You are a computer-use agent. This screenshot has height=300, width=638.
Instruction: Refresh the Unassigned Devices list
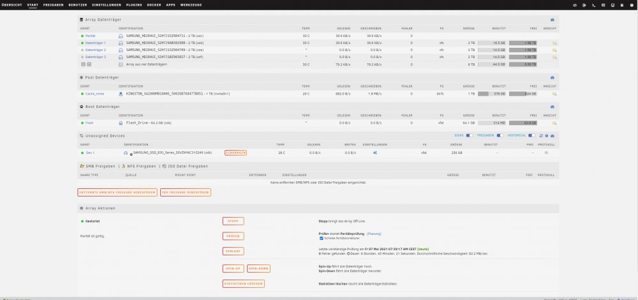click(x=541, y=135)
